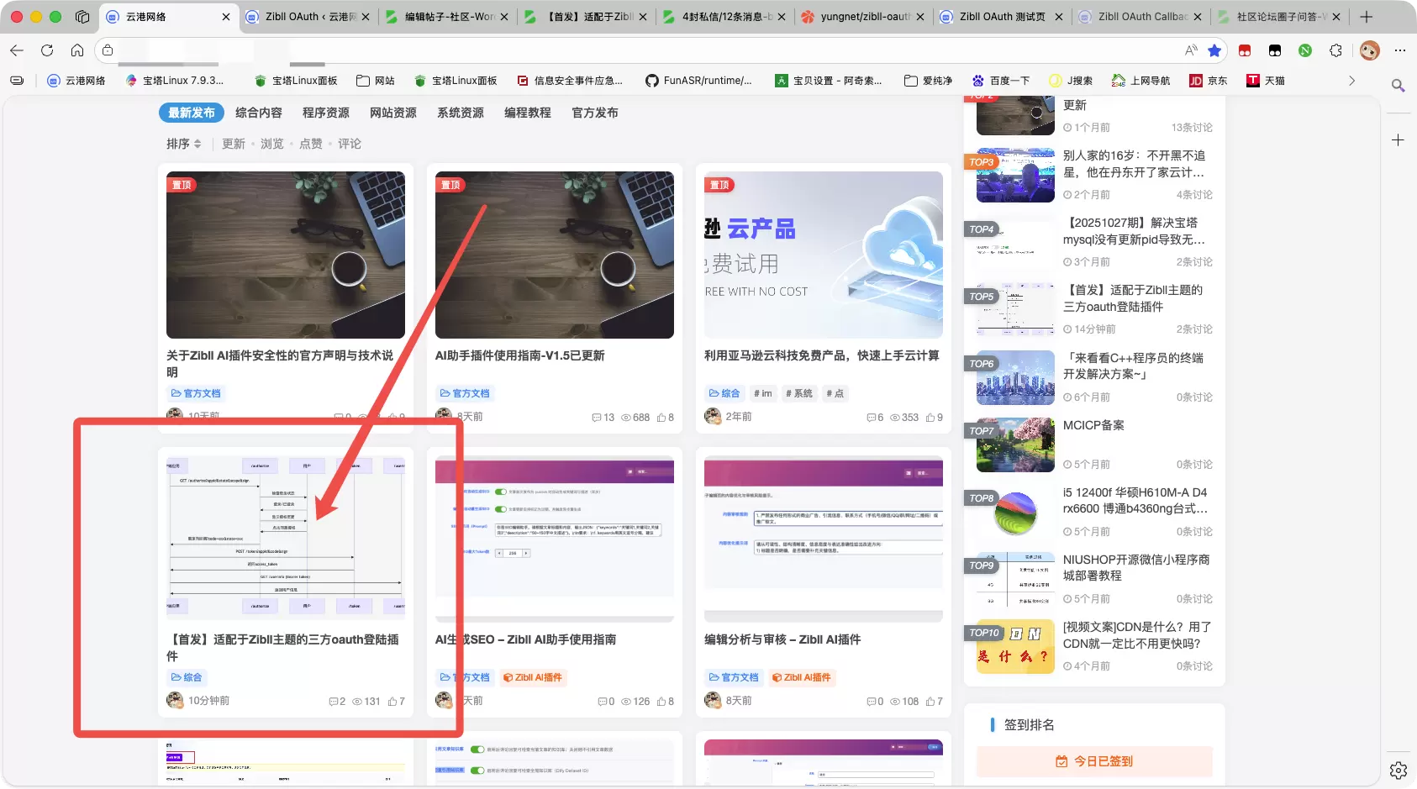Select the 网站资源 category tab
The width and height of the screenshot is (1417, 789).
click(393, 113)
